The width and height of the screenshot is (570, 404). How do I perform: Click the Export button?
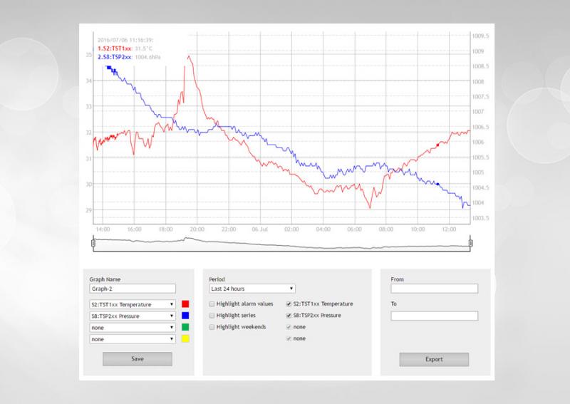(434, 359)
